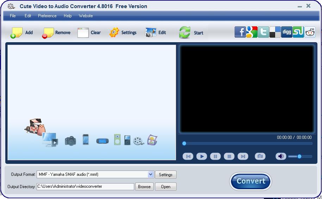Share on Twitter

[x=264, y=32]
